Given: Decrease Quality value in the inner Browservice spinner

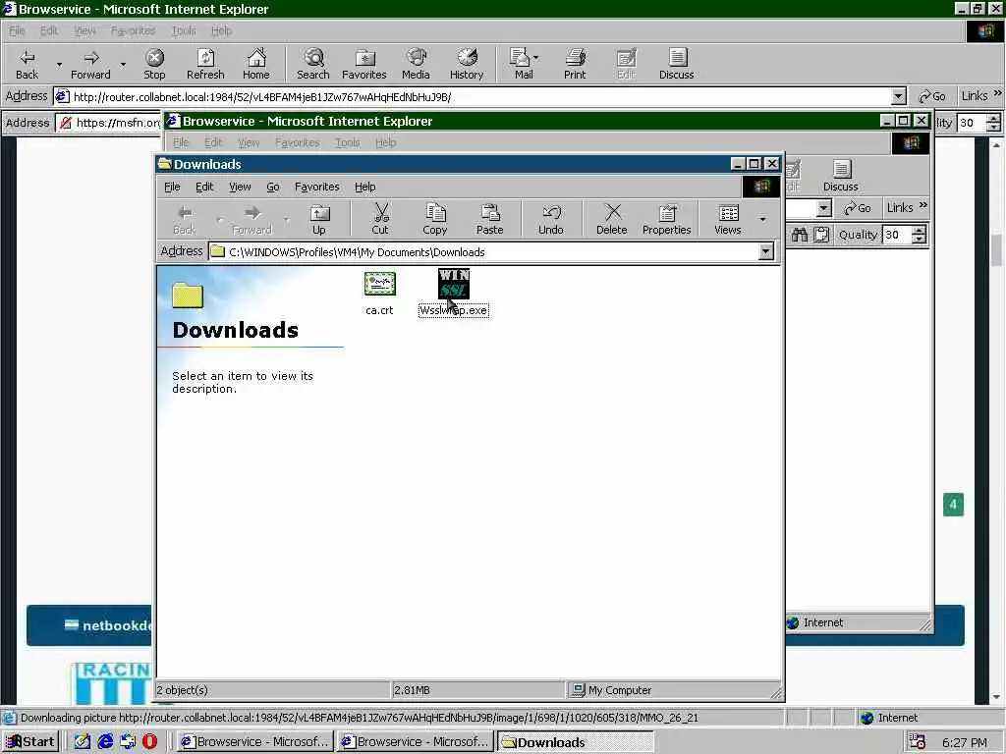Looking at the screenshot, I should 920,239.
